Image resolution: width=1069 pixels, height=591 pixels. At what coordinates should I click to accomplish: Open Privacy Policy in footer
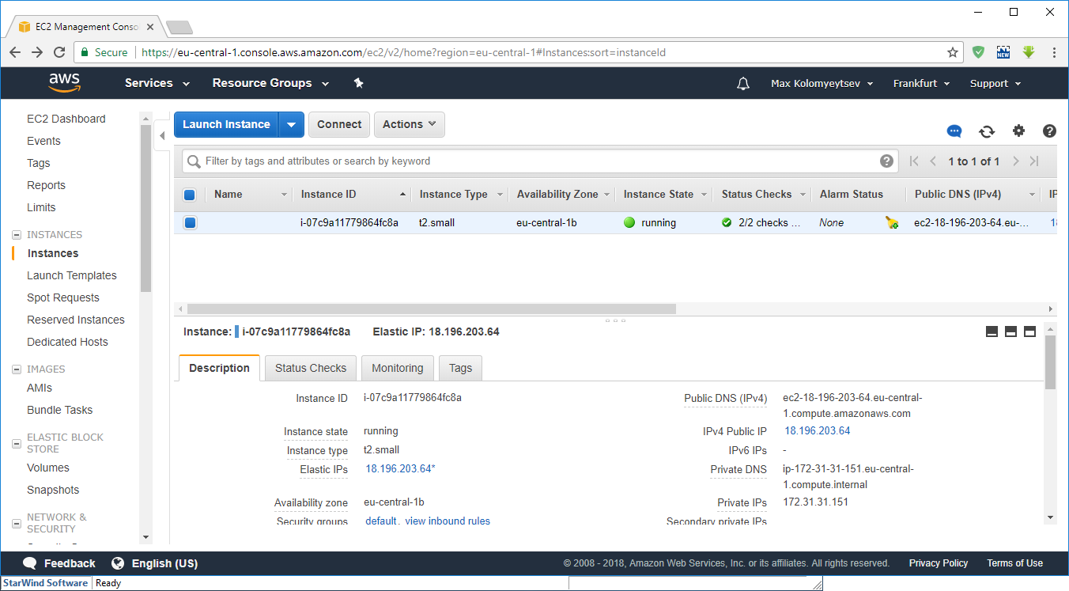point(939,563)
